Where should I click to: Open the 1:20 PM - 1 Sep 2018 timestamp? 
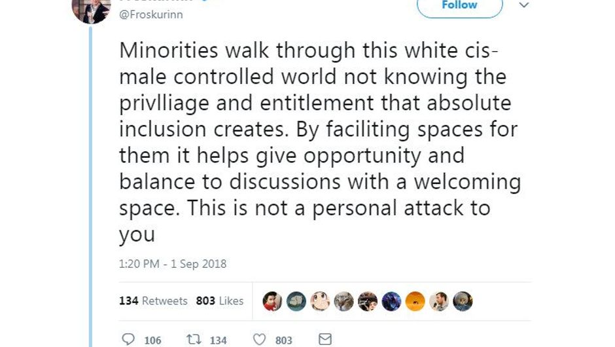(x=173, y=264)
